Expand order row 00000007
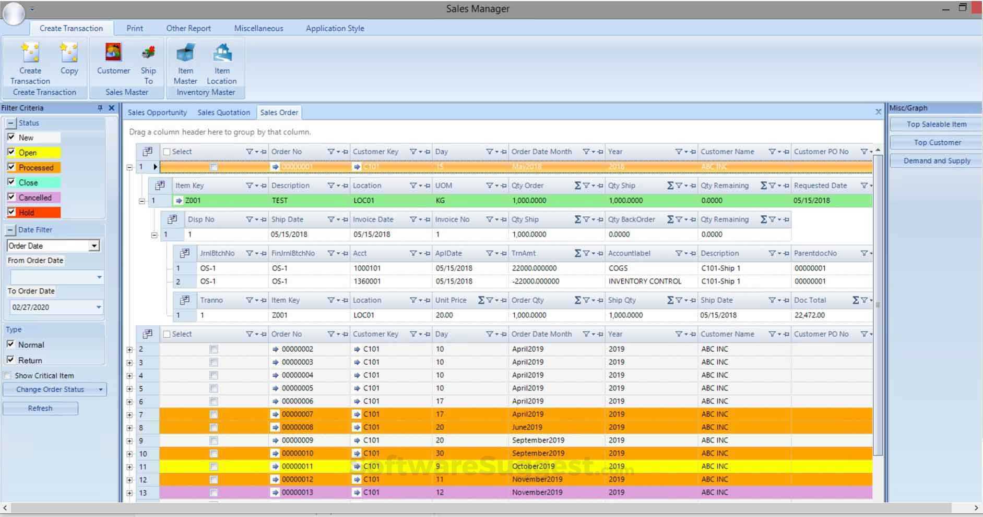This screenshot has width=983, height=517. (129, 414)
